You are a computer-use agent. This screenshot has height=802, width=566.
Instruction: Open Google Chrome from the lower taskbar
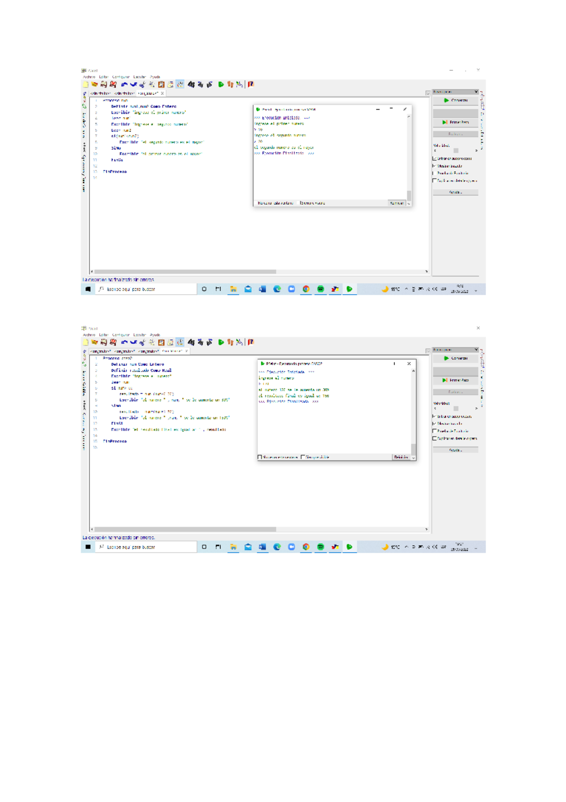point(306,547)
